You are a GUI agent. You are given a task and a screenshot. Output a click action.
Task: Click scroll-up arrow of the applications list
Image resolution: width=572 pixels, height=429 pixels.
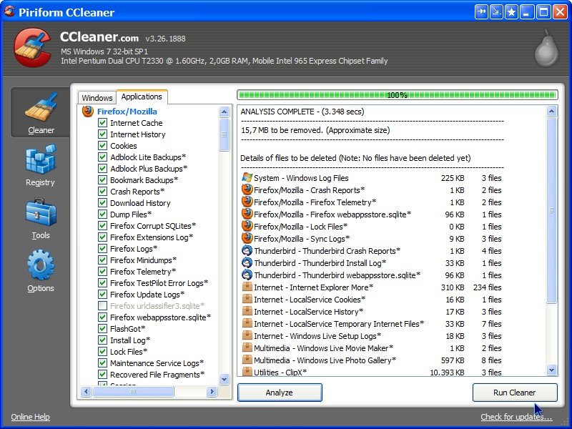(224, 112)
